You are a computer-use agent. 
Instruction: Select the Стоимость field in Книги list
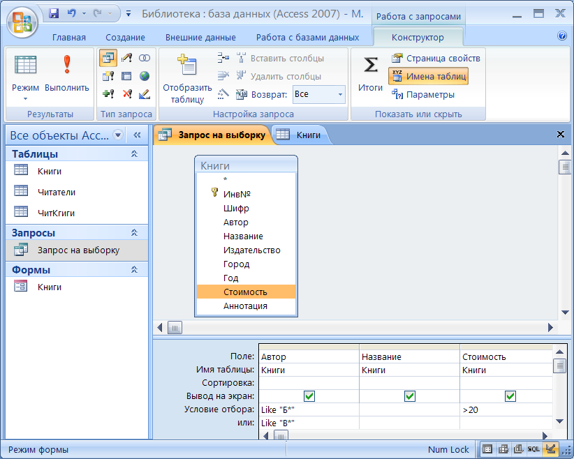(x=246, y=292)
